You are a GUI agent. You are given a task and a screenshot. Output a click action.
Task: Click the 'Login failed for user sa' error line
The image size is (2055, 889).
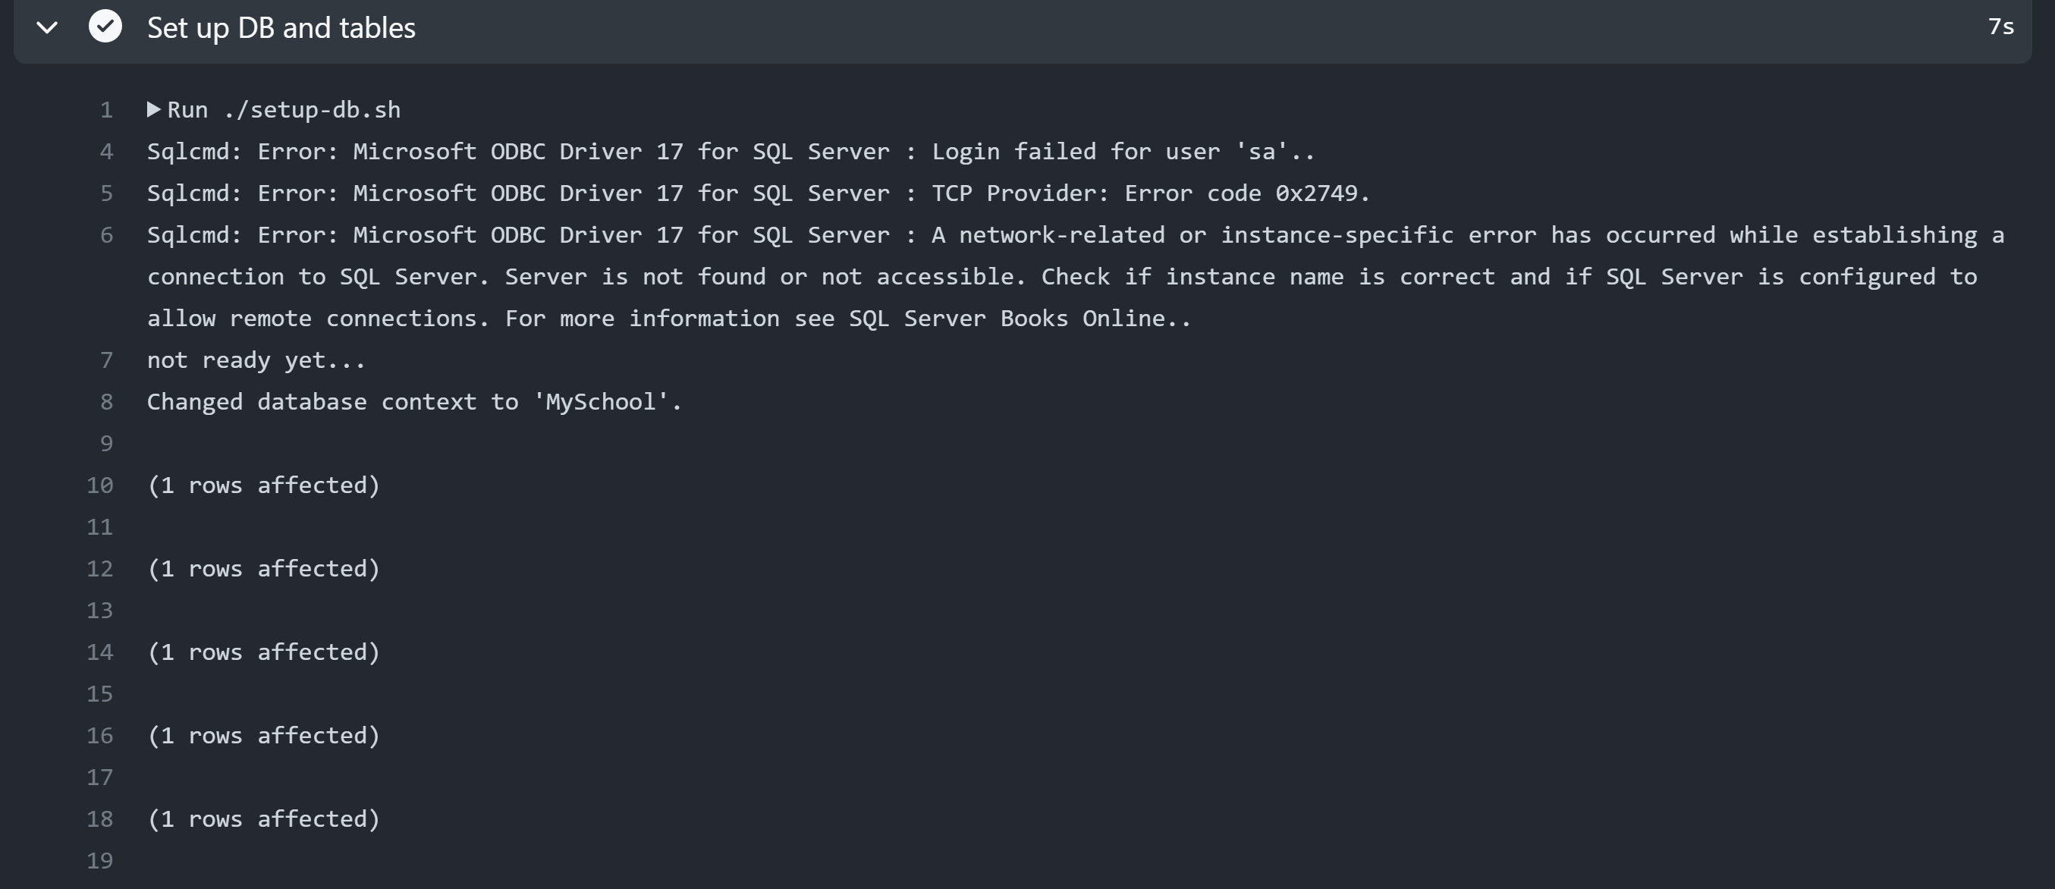tap(730, 152)
